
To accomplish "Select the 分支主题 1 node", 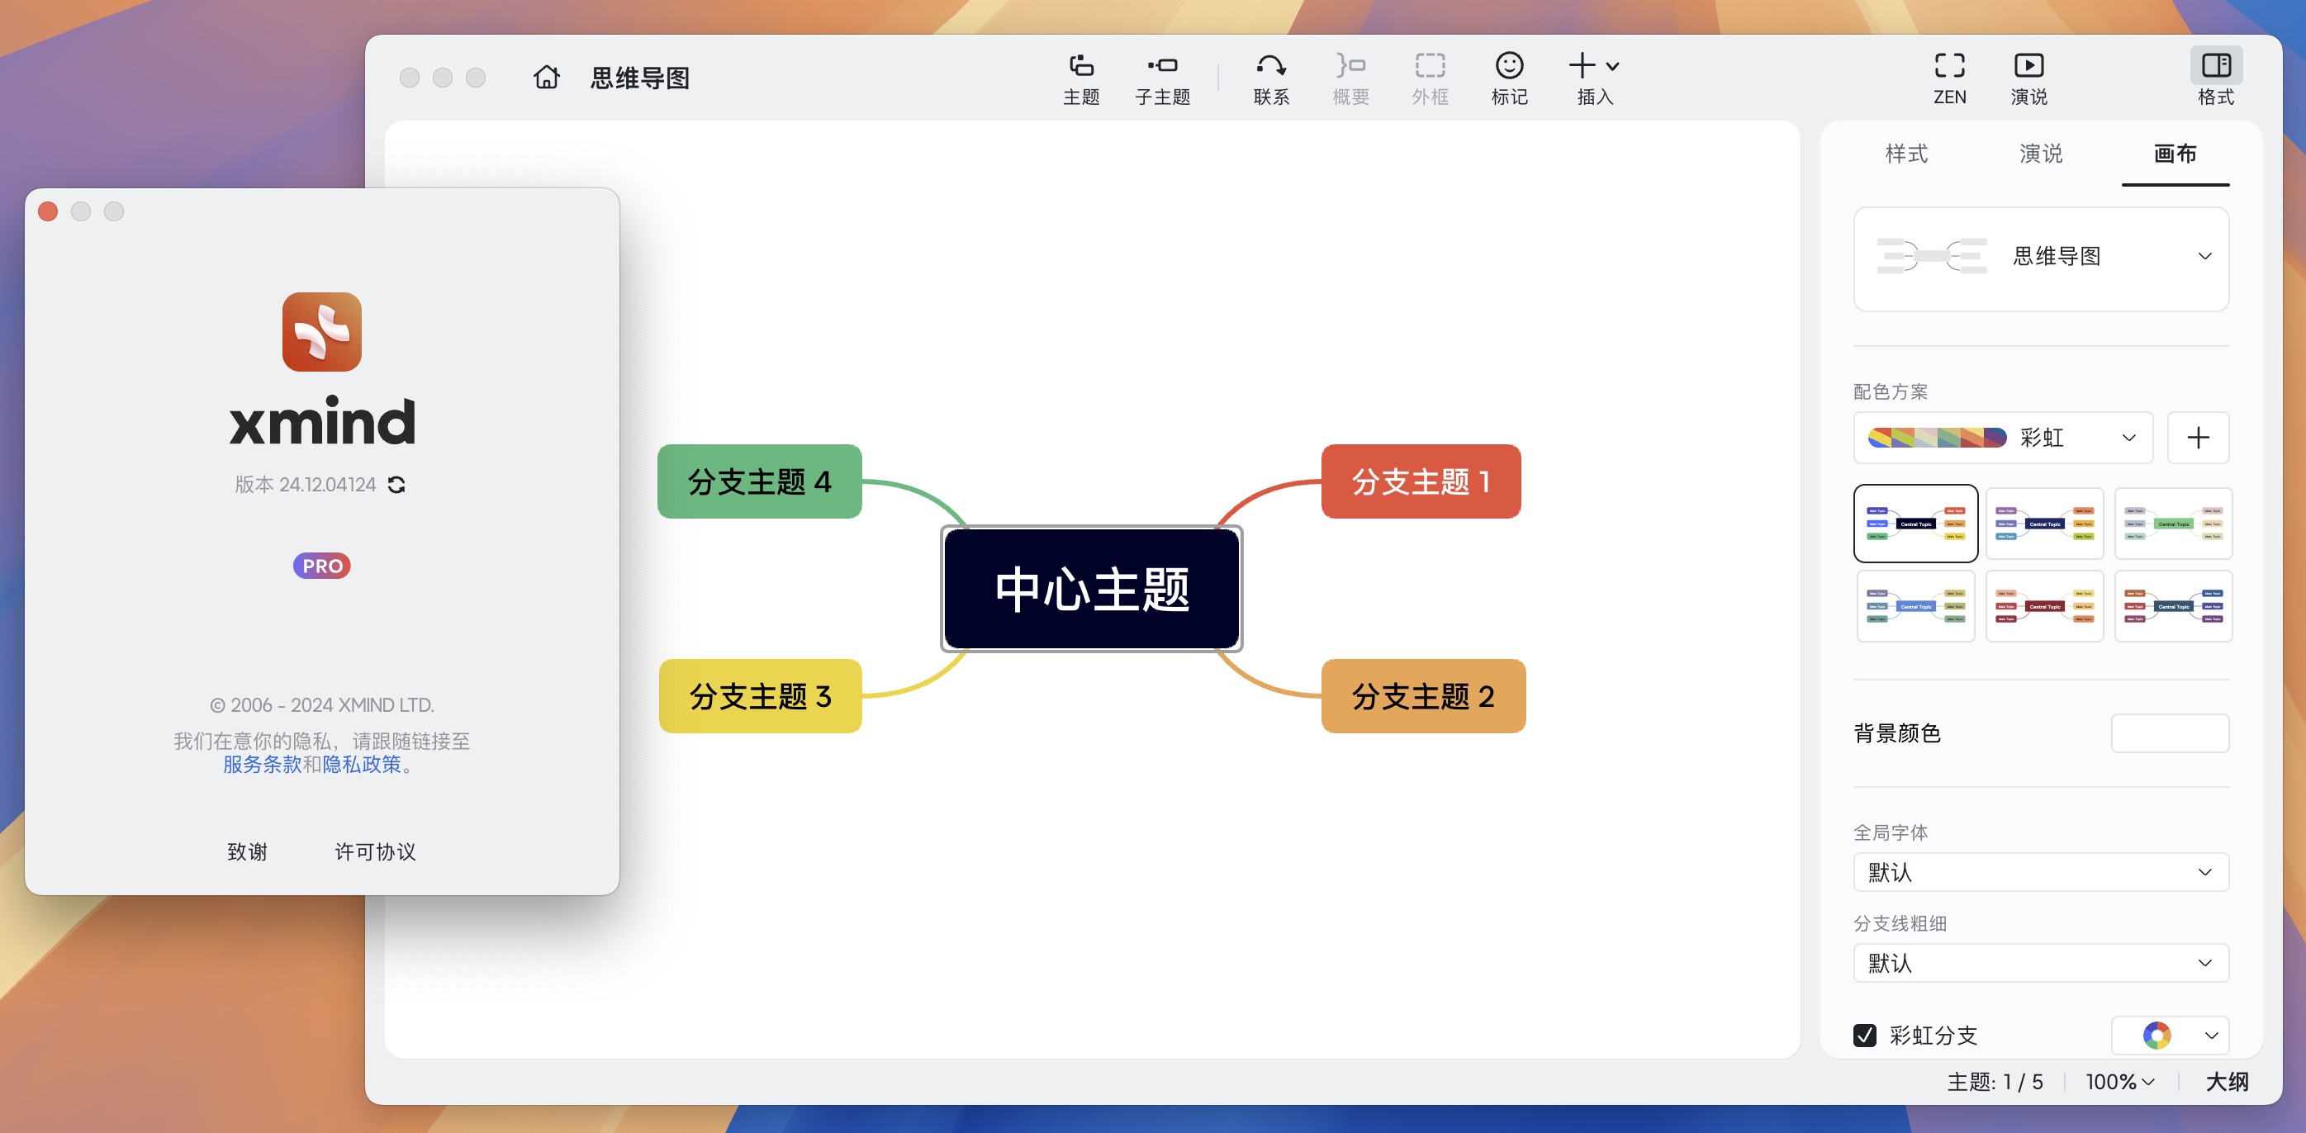I will click(x=1421, y=481).
